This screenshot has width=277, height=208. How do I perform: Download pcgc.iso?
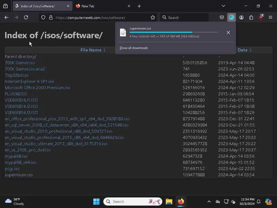point(12,168)
